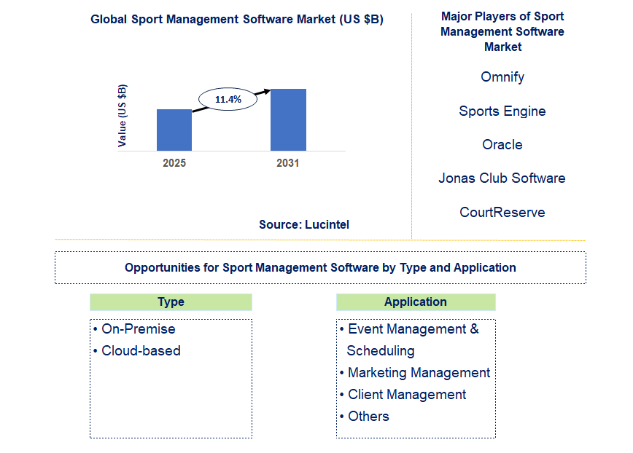Viewport: 633px width, 453px height.
Task: Click the word 'Scheduling' under Application
Action: click(x=381, y=350)
